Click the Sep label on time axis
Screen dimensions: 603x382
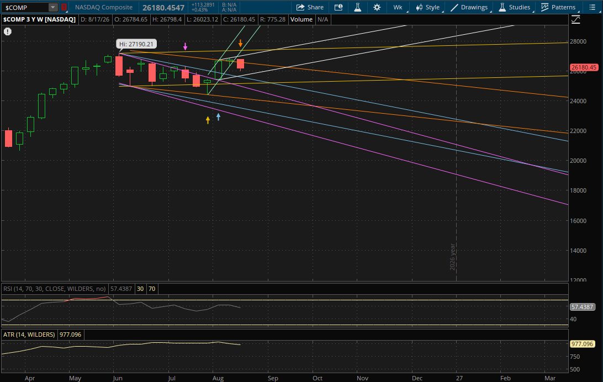click(x=273, y=378)
